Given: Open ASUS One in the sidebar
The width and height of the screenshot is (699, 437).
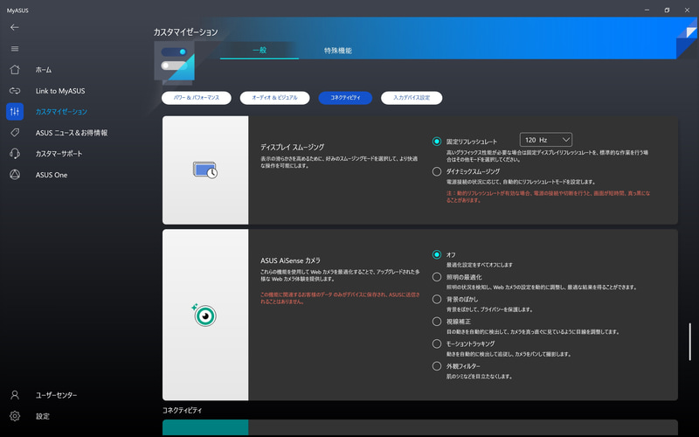Looking at the screenshot, I should [52, 175].
